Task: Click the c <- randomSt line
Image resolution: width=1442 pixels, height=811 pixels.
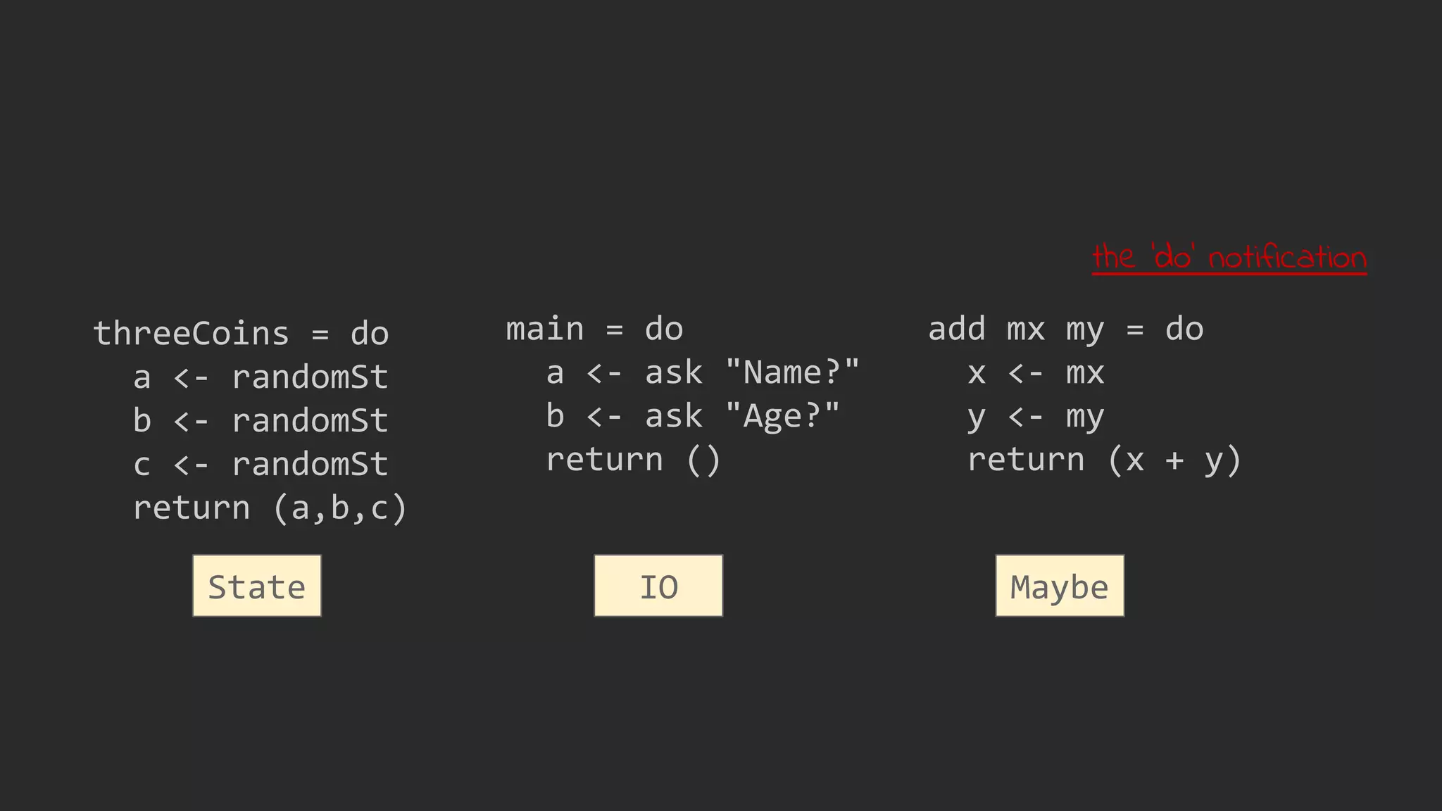Action: tap(261, 465)
